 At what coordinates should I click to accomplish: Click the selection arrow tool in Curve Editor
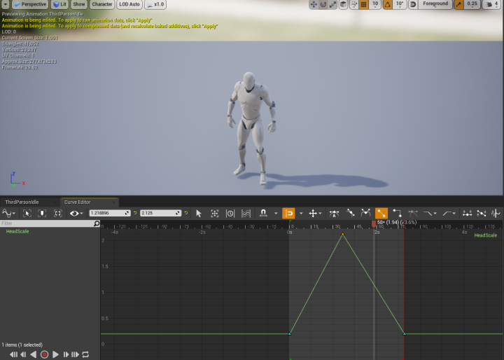(199, 213)
